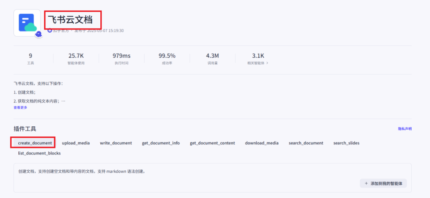The width and height of the screenshot is (430, 198).
Task: Click 添加到我的智能体 button
Action: coord(383,184)
